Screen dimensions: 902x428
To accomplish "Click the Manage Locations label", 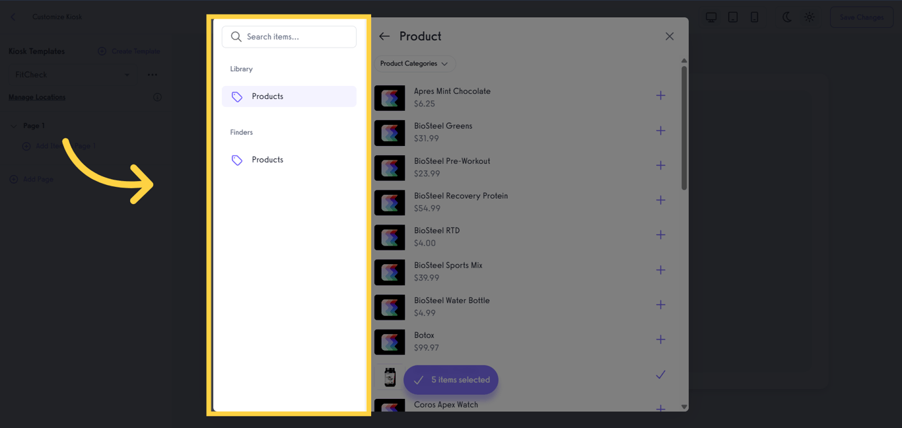I will point(37,97).
